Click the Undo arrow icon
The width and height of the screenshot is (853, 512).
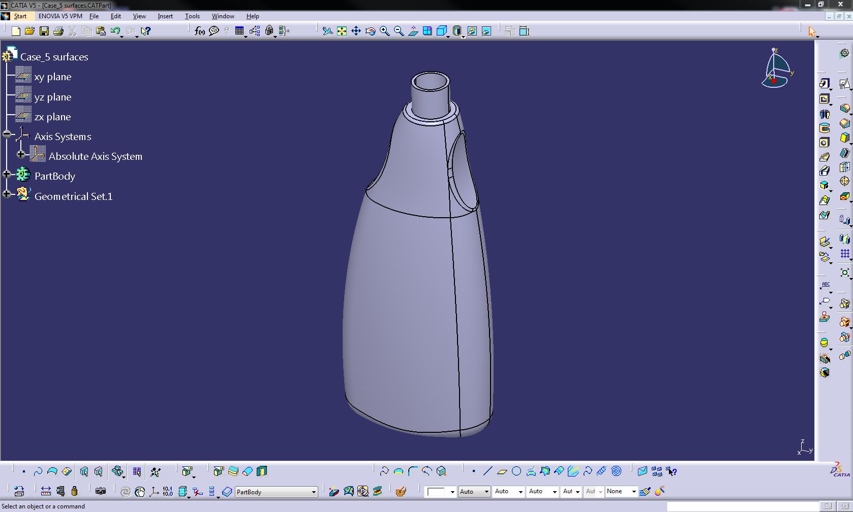click(x=115, y=31)
